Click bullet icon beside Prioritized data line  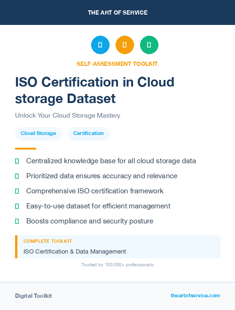coord(17,176)
